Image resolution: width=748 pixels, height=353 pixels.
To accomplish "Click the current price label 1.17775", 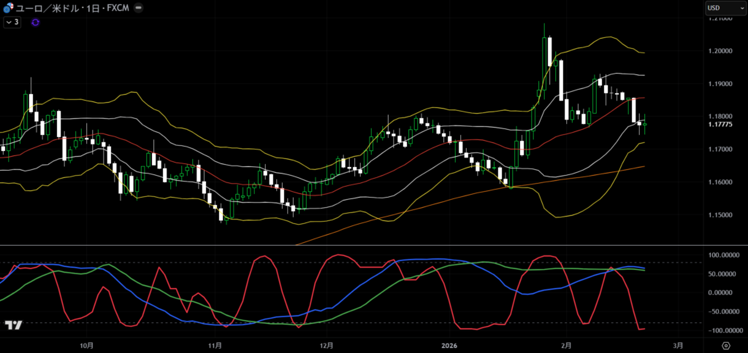I will tap(722, 124).
